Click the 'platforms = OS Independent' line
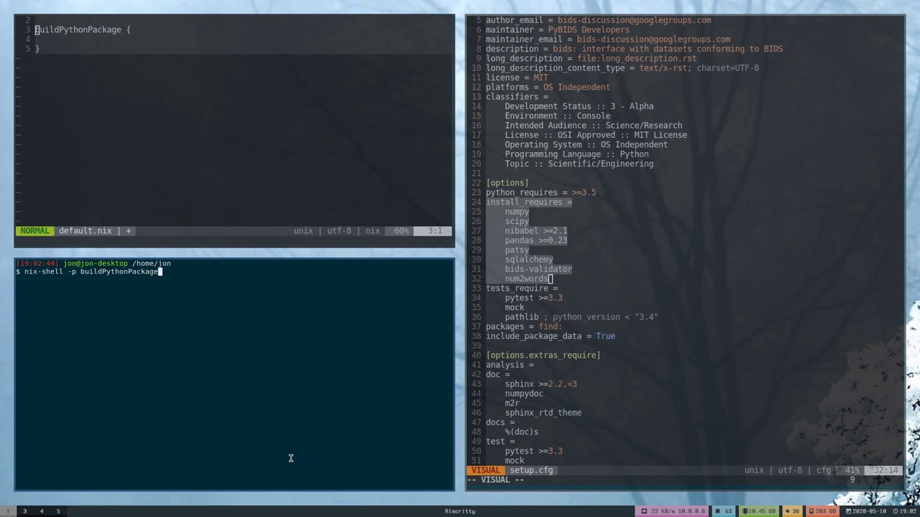Image resolution: width=920 pixels, height=517 pixels. (x=548, y=87)
